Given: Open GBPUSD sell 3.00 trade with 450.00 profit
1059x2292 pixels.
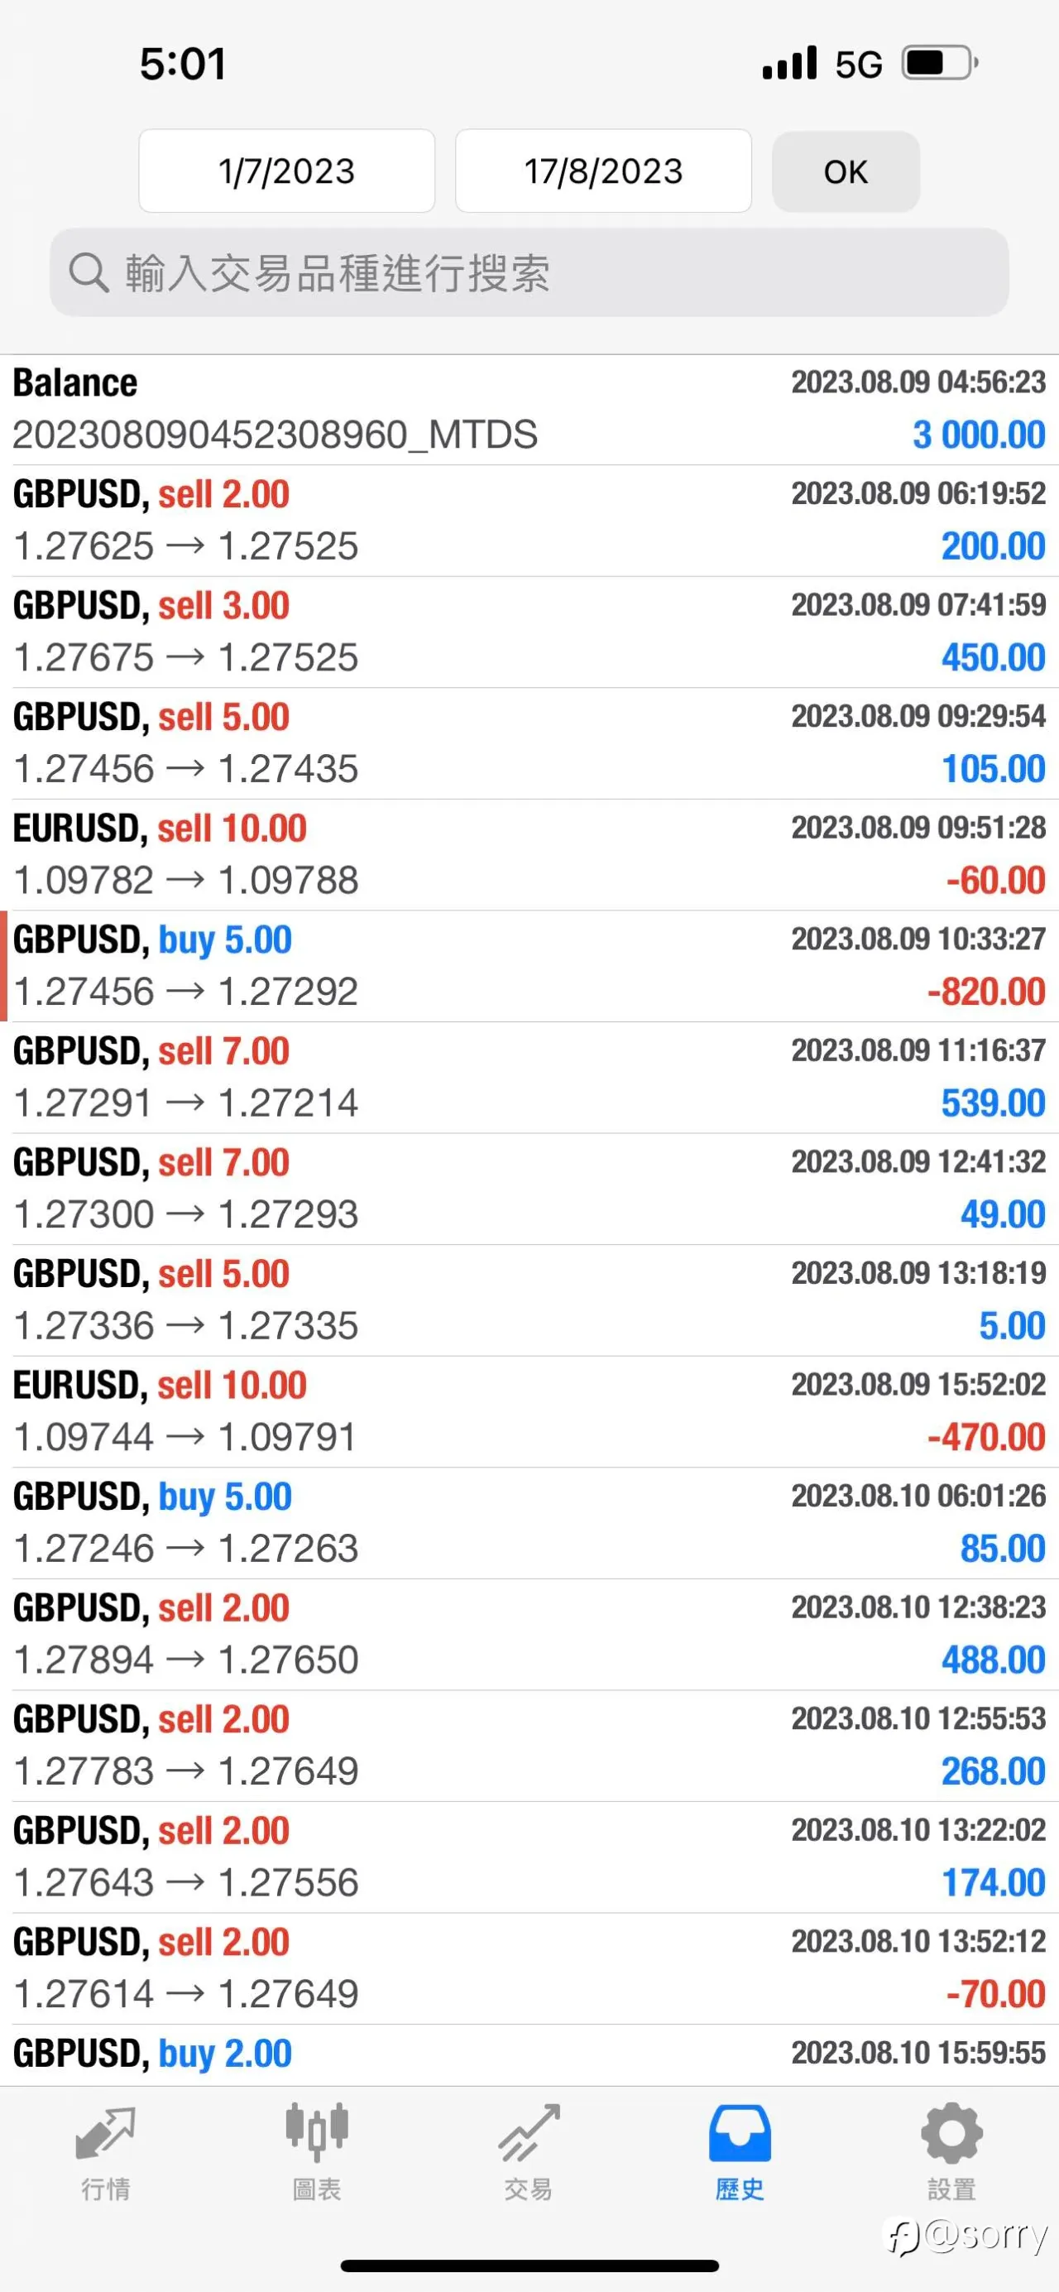Looking at the screenshot, I should 529,632.
